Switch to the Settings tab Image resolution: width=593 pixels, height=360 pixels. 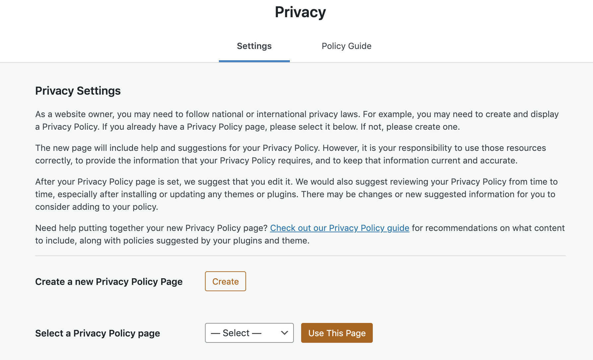point(254,46)
